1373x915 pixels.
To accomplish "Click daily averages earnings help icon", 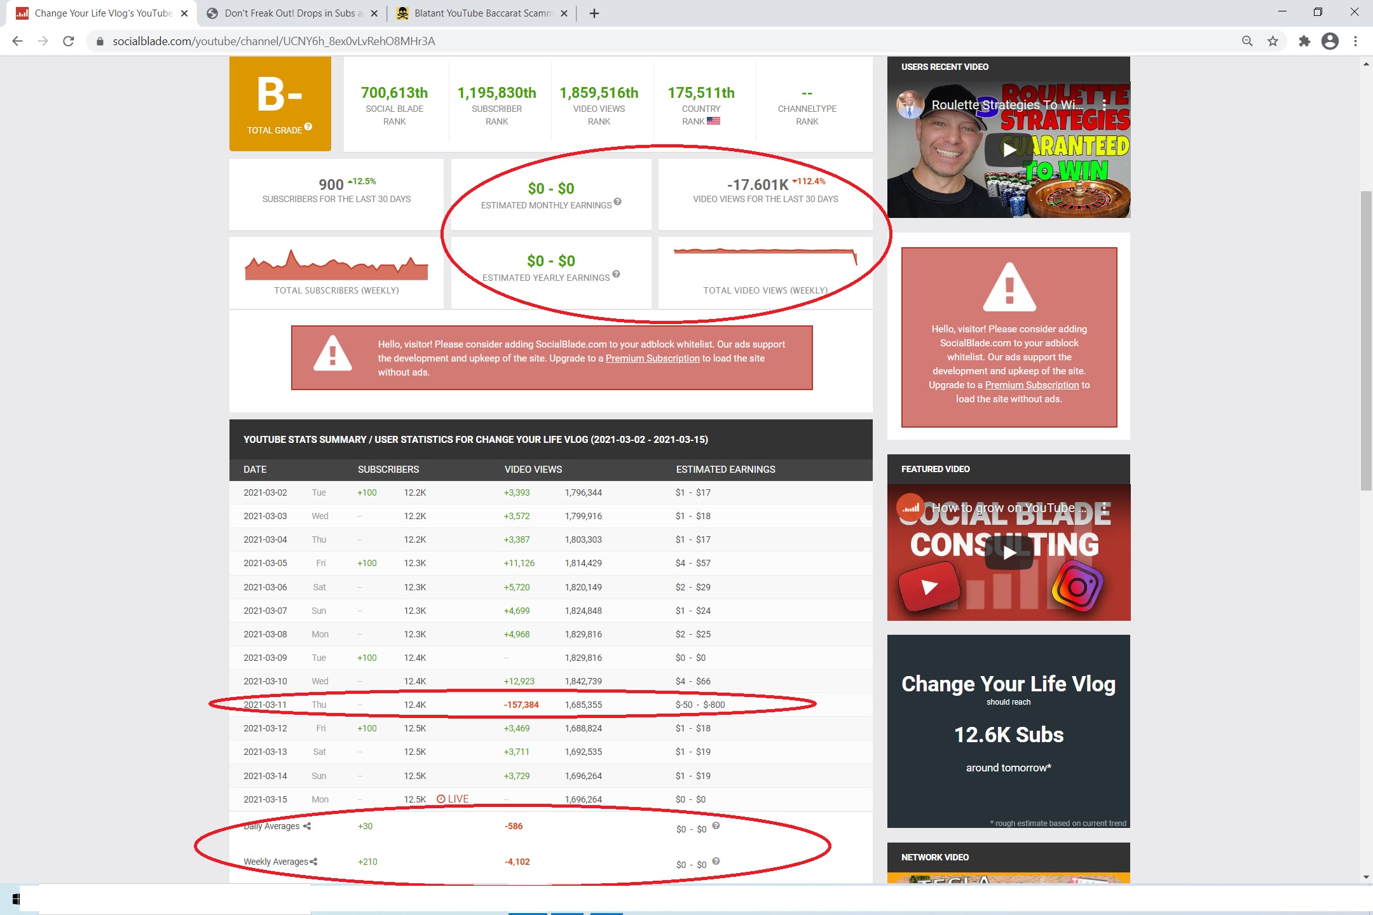I will point(716,825).
